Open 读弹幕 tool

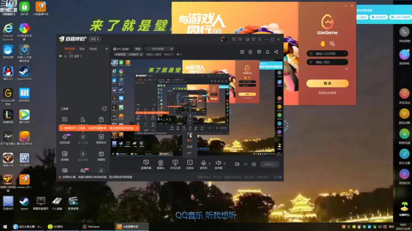tap(65, 156)
